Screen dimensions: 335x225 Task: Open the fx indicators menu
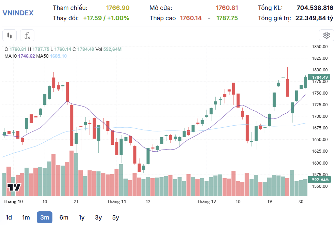27,36
